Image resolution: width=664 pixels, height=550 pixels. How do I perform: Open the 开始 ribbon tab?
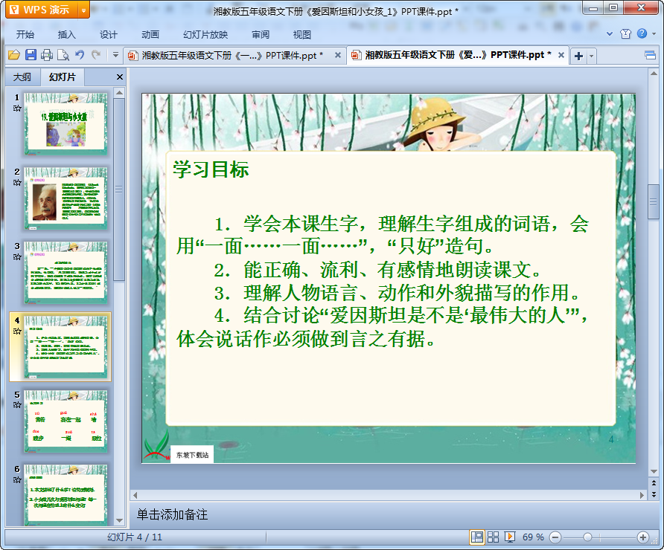pos(25,35)
